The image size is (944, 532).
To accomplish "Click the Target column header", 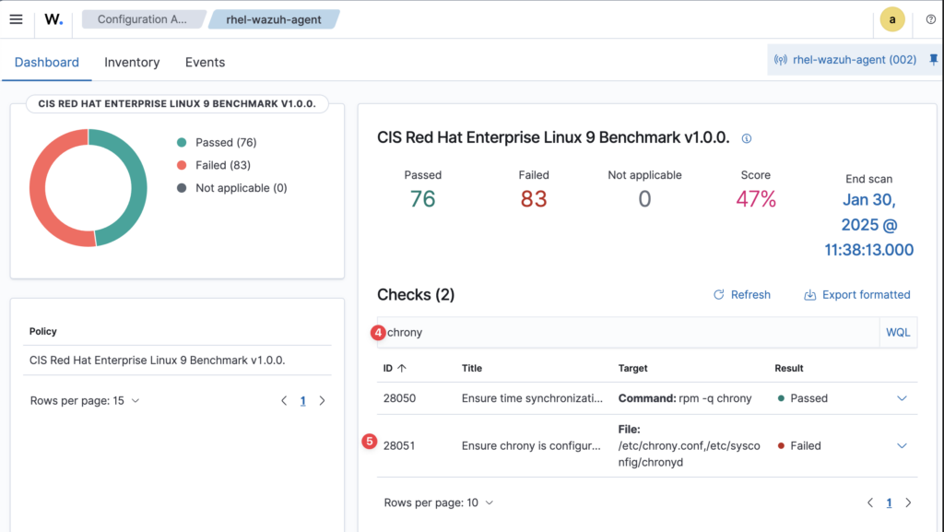I will pyautogui.click(x=632, y=368).
